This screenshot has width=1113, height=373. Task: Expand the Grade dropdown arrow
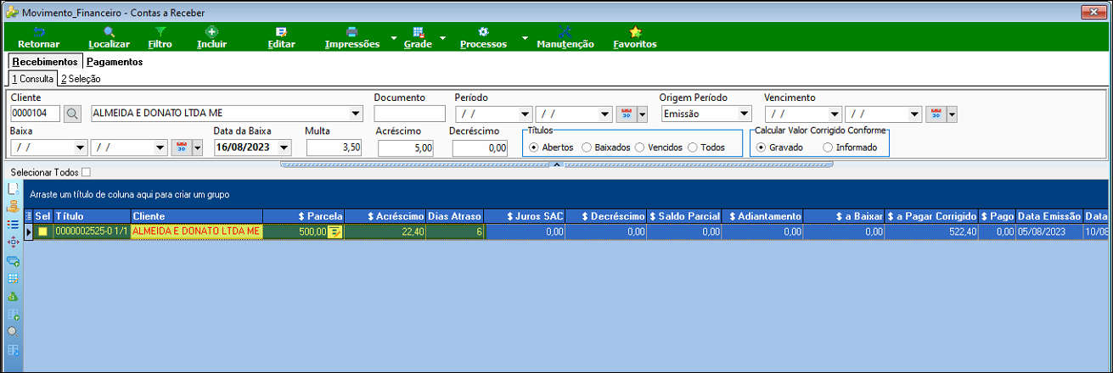click(x=442, y=38)
